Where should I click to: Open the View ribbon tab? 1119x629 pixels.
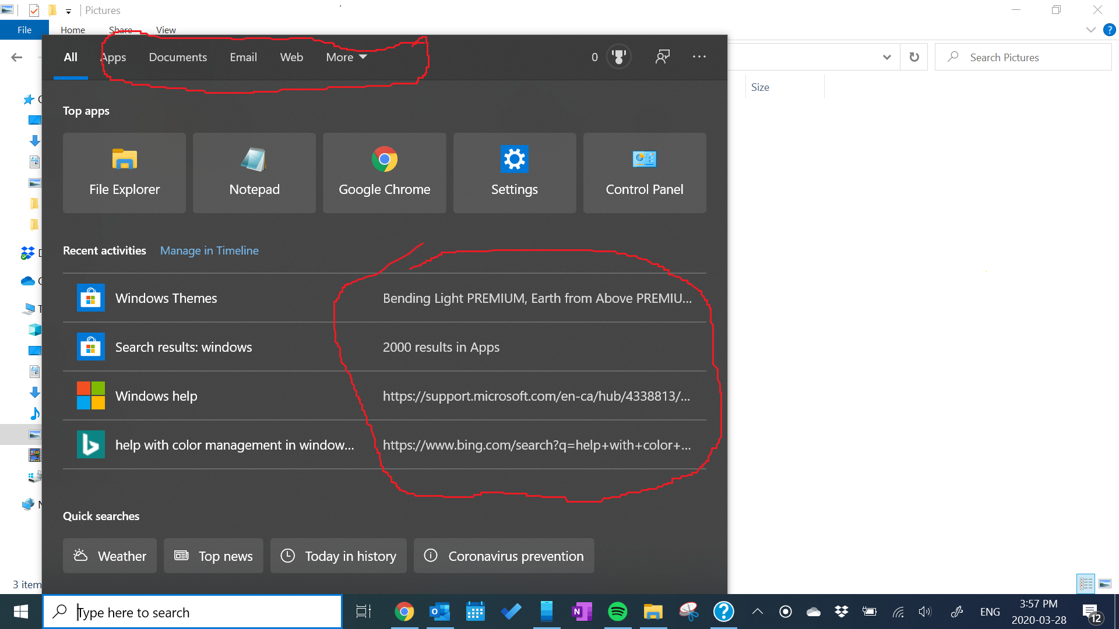tap(166, 30)
